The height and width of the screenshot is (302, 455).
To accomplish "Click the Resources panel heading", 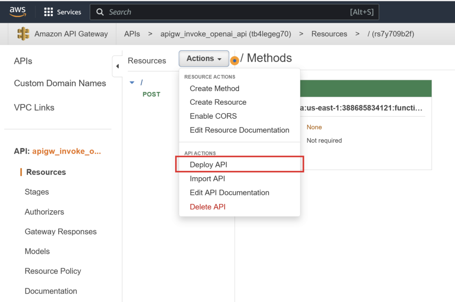I will pos(147,61).
